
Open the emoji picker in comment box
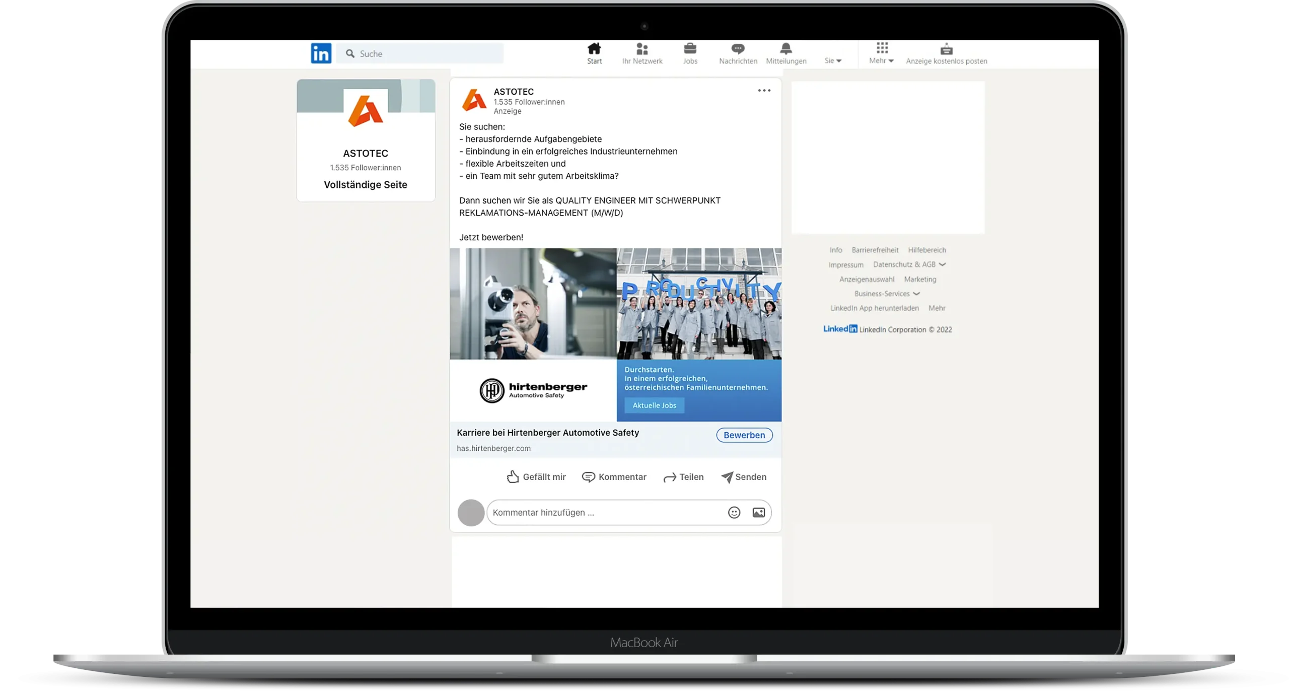(734, 512)
